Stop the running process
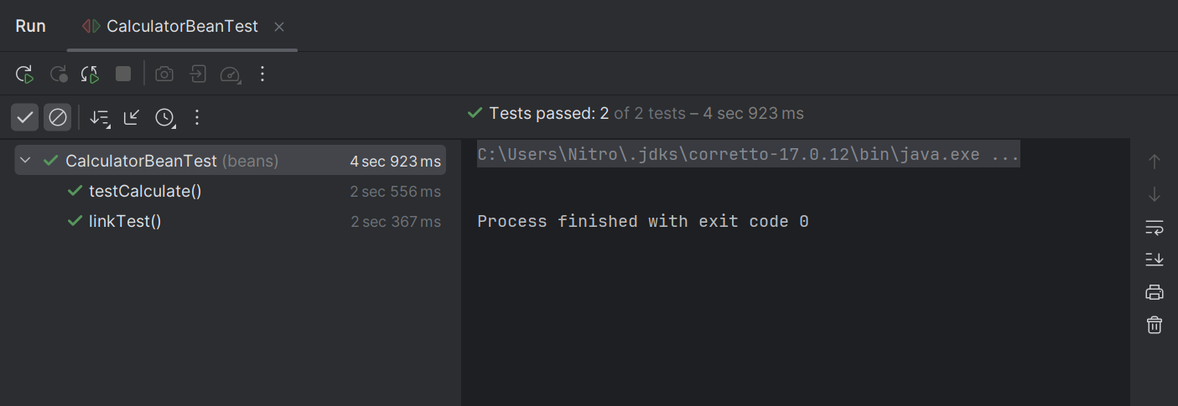The image size is (1178, 406). click(x=123, y=75)
